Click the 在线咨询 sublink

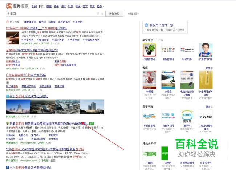[59, 86]
